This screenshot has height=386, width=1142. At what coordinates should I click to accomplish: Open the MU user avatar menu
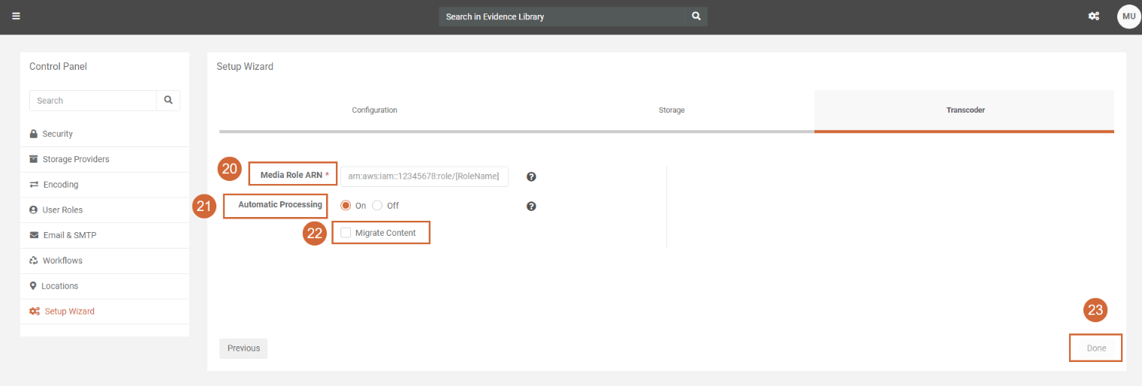(1128, 16)
